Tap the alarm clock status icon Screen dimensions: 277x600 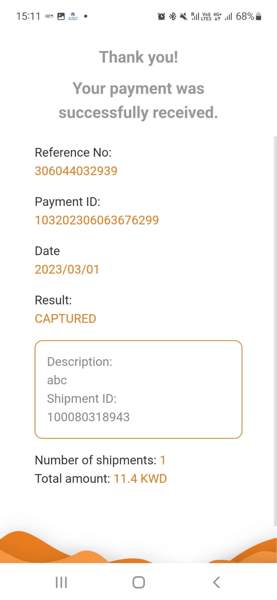tap(161, 16)
